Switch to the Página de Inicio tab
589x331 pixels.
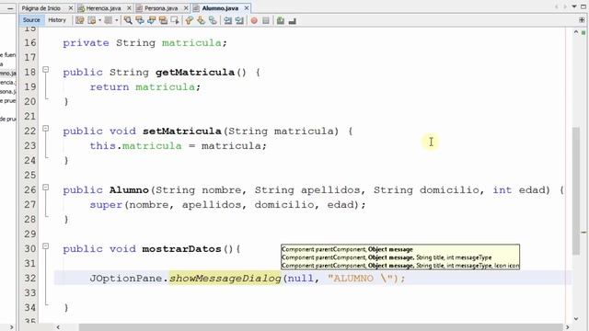(40, 8)
